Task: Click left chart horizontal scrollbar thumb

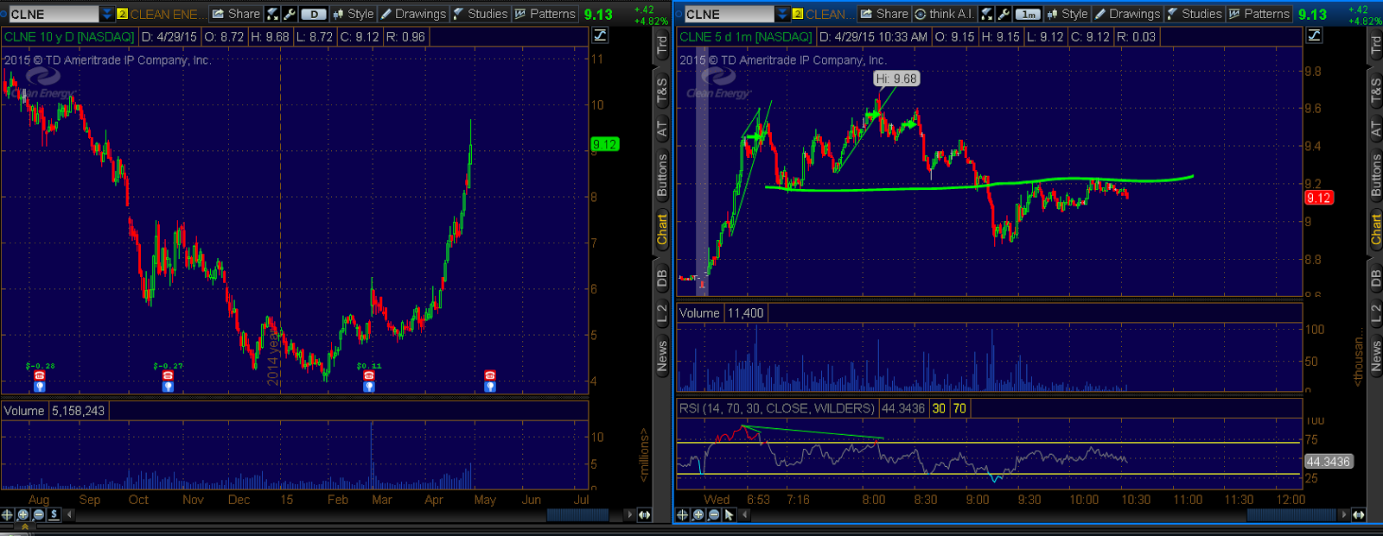Action: pos(577,514)
